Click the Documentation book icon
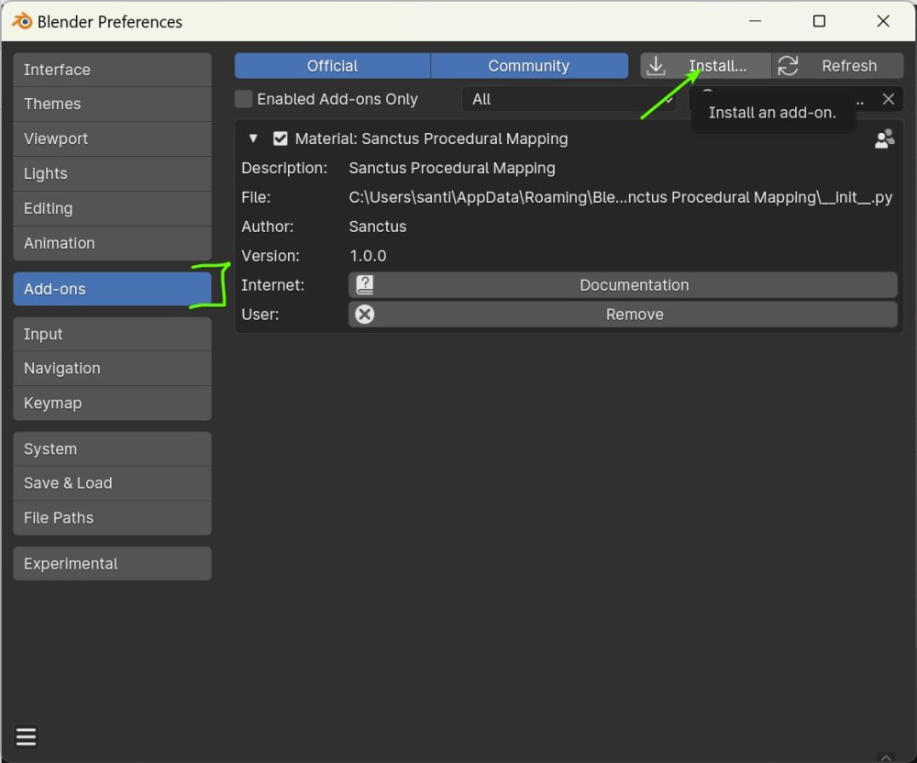917x763 pixels. coord(365,285)
